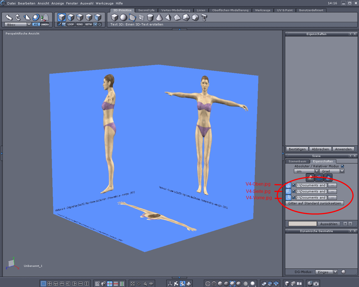The image size is (359, 287).
Task: Uncheck the V4-Oben.jpg grid image checkbox
Action: click(294, 185)
